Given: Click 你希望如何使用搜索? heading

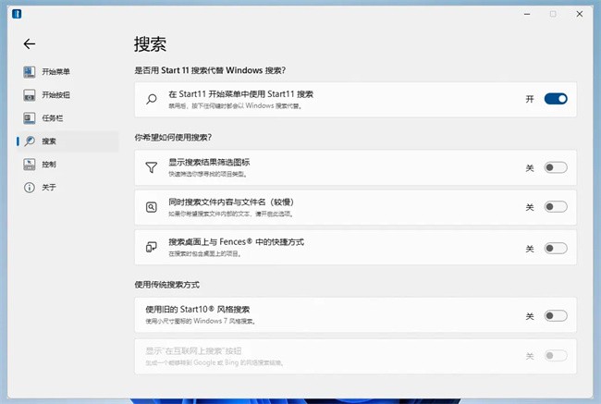Looking at the screenshot, I should pyautogui.click(x=173, y=137).
